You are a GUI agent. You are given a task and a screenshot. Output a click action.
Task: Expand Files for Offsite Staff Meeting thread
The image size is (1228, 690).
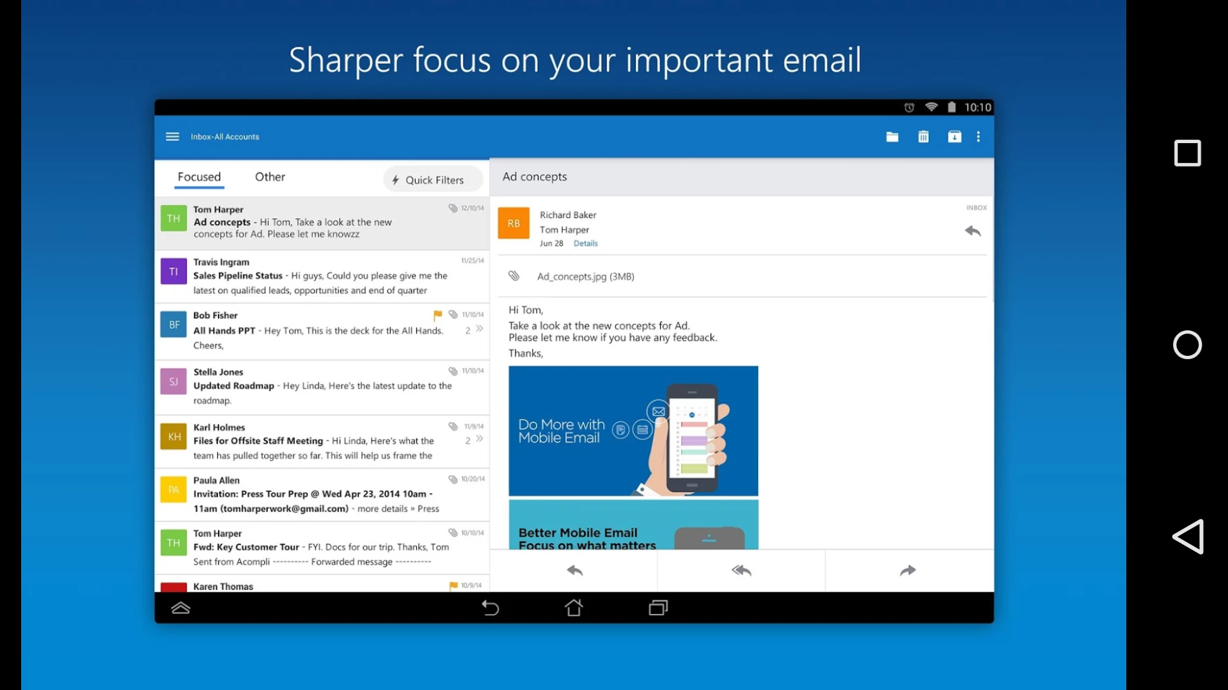coord(479,439)
